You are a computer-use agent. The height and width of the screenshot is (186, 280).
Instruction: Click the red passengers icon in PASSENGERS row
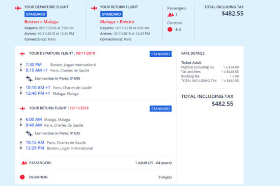24,163
